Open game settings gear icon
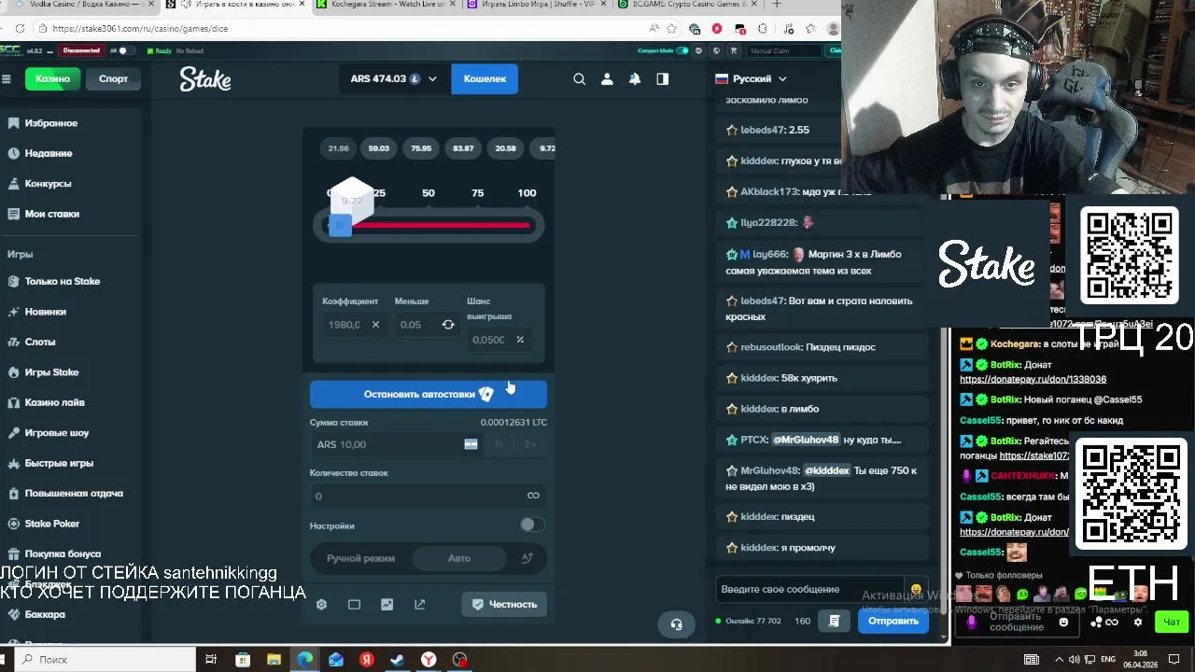Image resolution: width=1195 pixels, height=672 pixels. tap(321, 605)
